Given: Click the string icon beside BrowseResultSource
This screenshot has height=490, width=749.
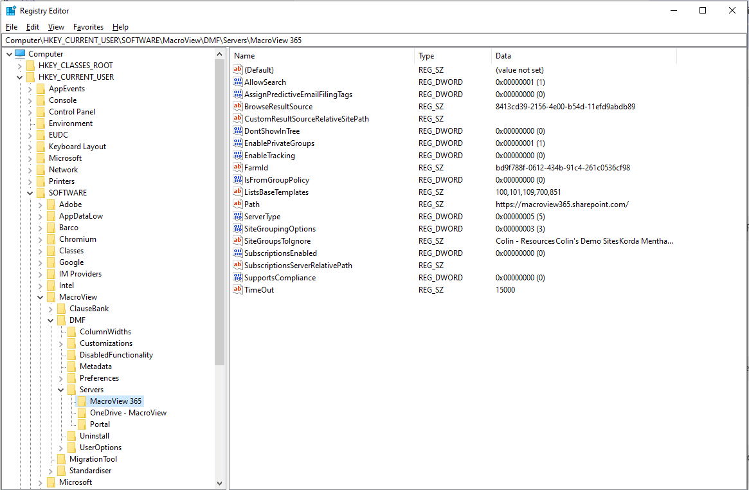Looking at the screenshot, I should 238,107.
